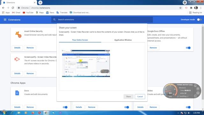This screenshot has width=204, height=115.
Task: Click the Search extensions field
Action: 102,19
